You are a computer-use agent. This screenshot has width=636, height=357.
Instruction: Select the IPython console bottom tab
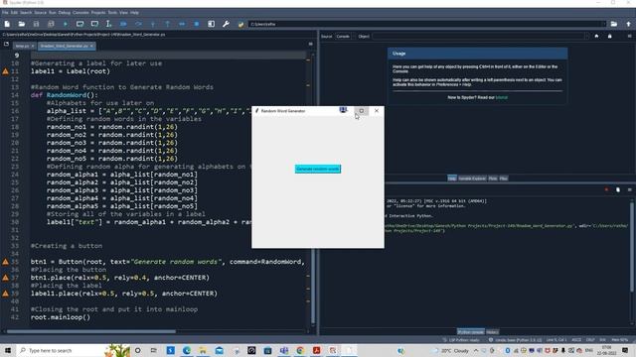470,332
